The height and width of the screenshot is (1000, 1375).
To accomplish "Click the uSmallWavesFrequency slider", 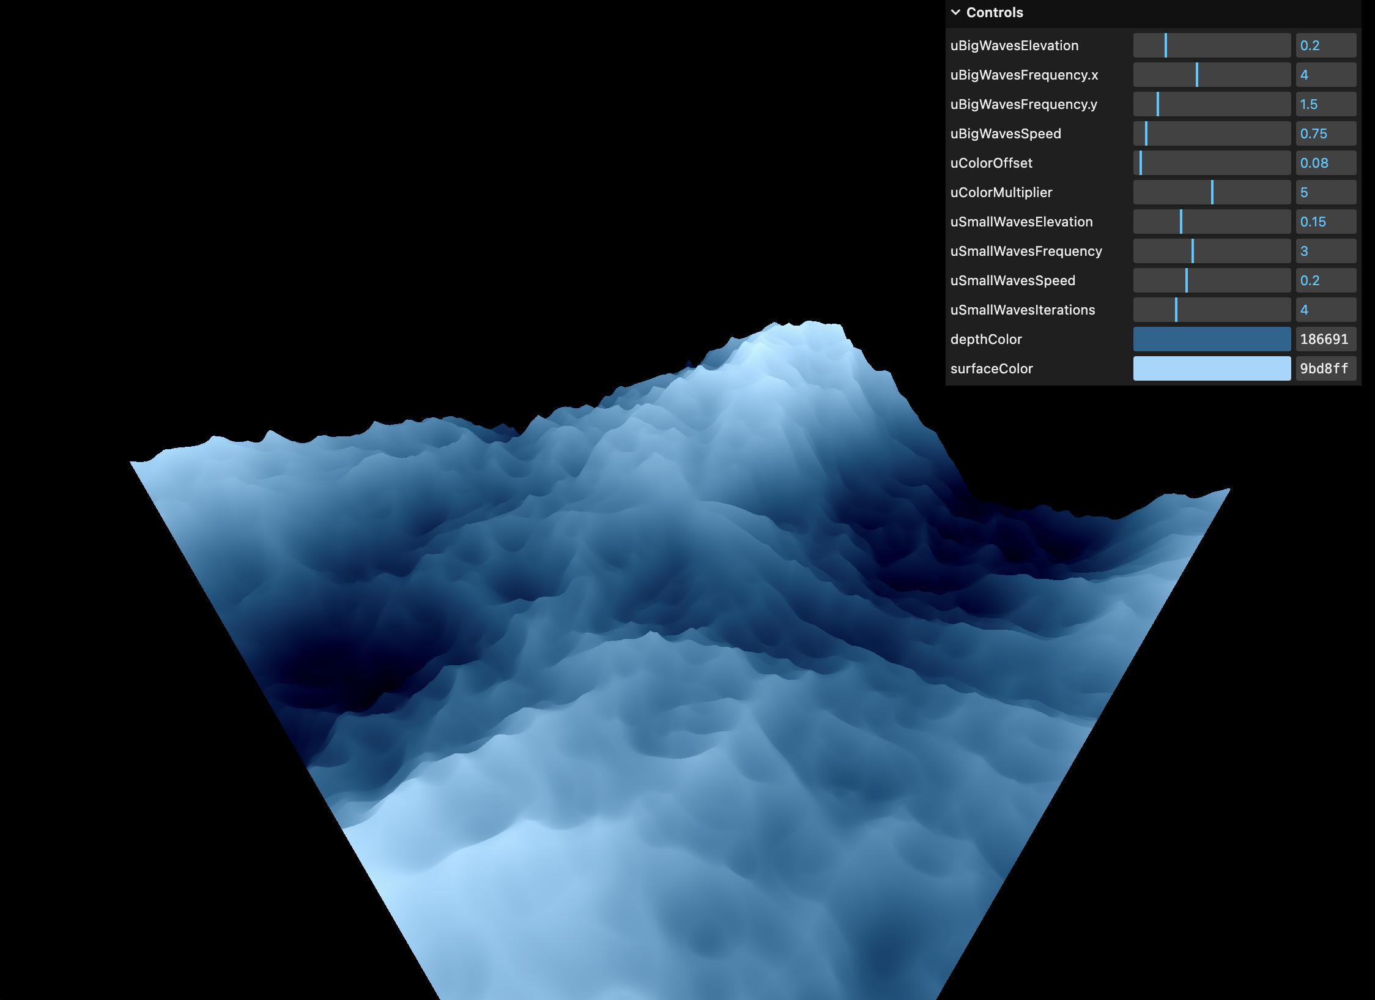I will click(x=1211, y=251).
